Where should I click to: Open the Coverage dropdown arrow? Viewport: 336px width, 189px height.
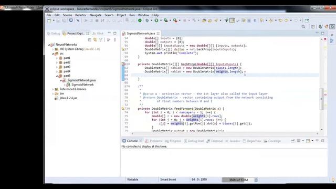coord(170,20)
